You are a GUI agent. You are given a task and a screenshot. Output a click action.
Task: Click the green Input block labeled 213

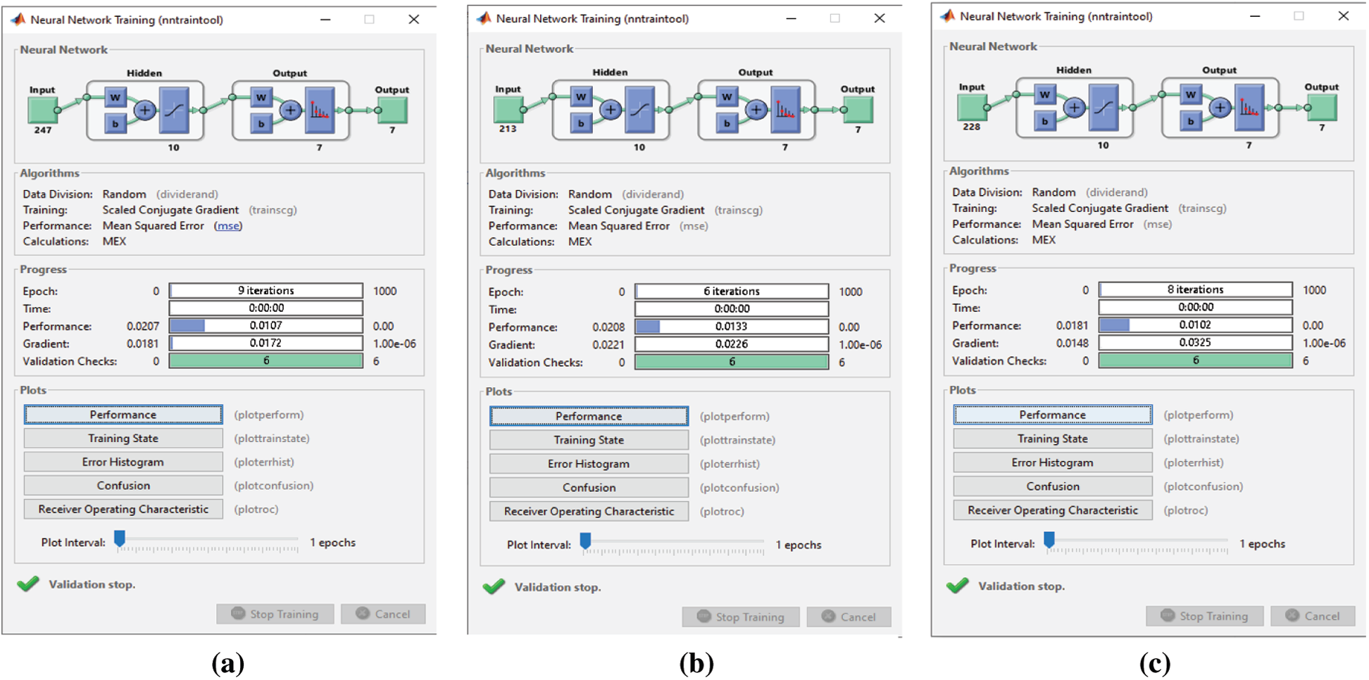[508, 110]
